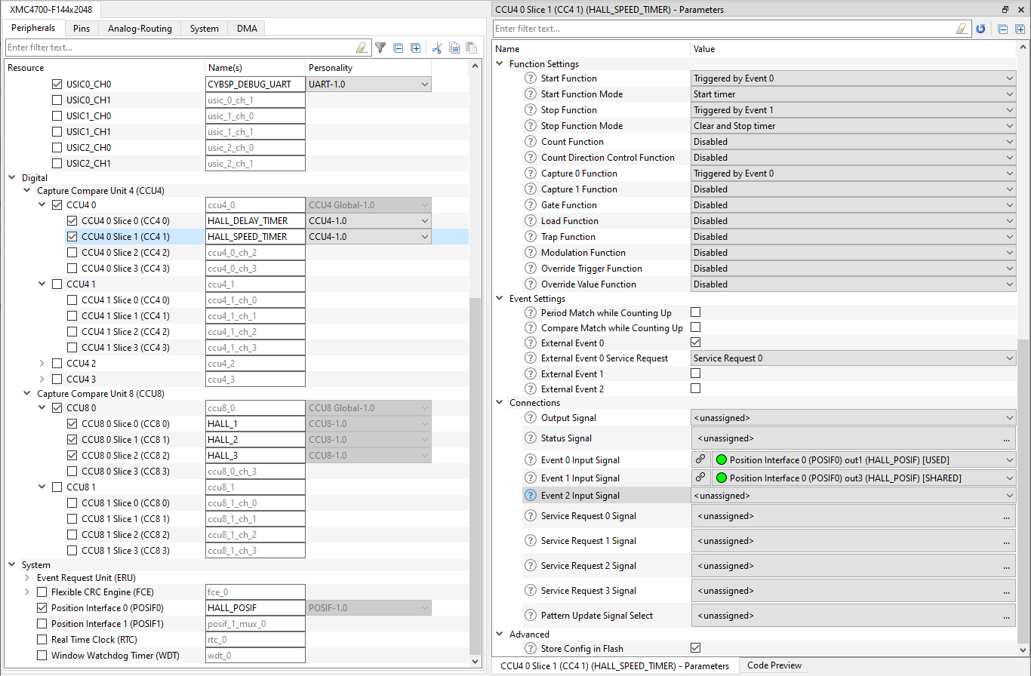The height and width of the screenshot is (676, 1031).
Task: Open help for External Event 0 Service Request
Action: tap(531, 358)
